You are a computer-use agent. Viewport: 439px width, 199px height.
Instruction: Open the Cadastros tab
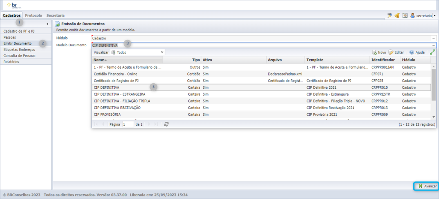[12, 15]
